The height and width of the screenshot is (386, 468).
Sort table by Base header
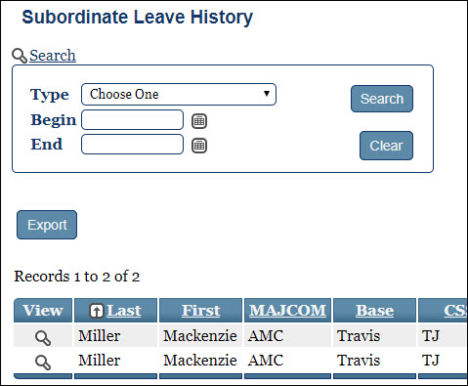pyautogui.click(x=374, y=311)
